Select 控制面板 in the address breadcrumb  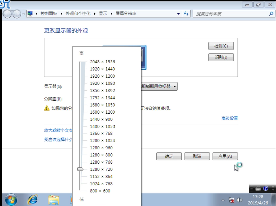(49, 14)
